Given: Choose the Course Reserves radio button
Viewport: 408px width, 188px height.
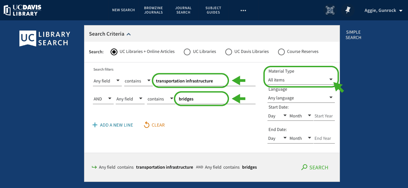Looking at the screenshot, I should (281, 52).
